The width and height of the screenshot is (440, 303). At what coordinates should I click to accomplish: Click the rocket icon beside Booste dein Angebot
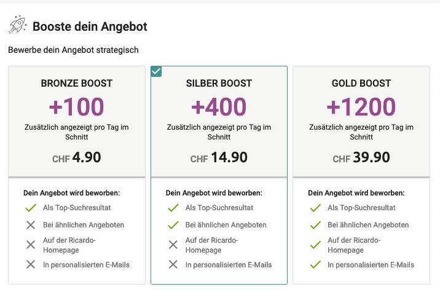pyautogui.click(x=17, y=25)
